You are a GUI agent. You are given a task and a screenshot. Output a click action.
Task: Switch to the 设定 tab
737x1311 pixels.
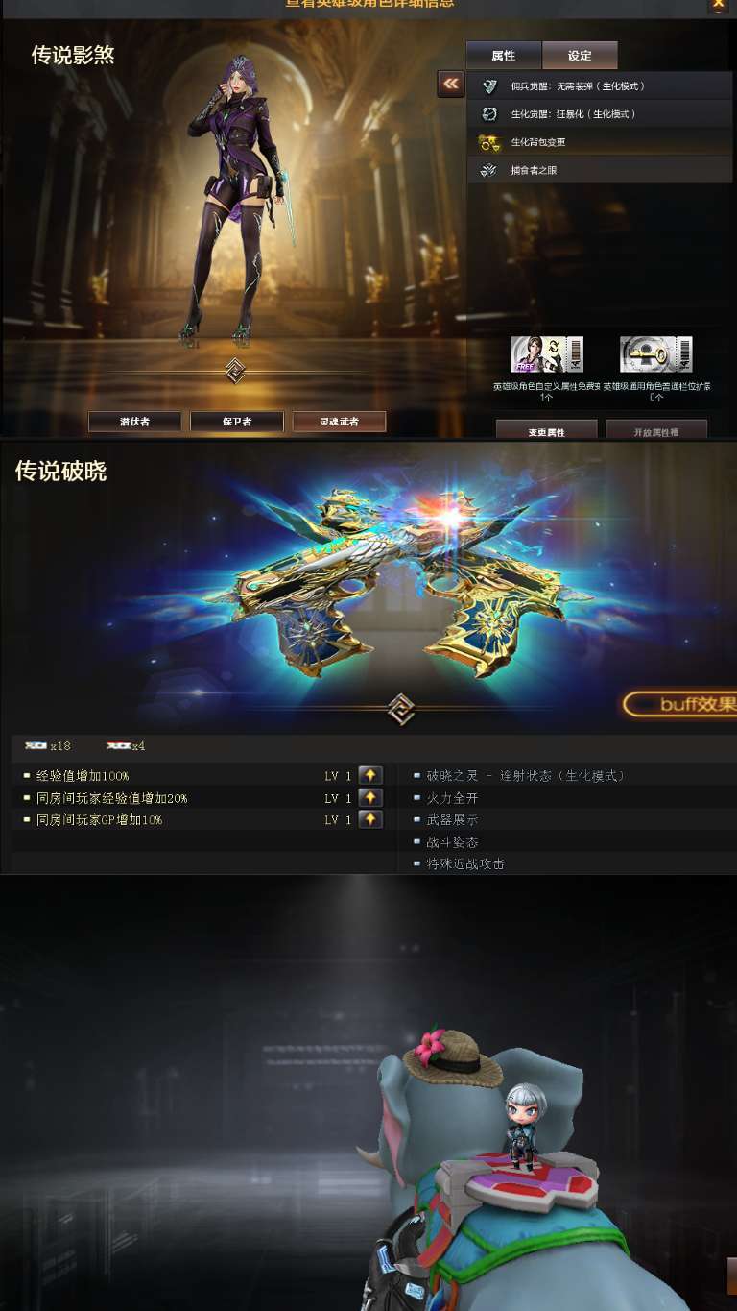click(580, 55)
